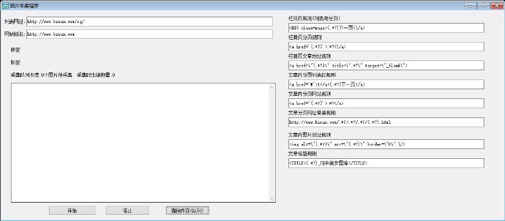The image size is (505, 221).
Task: Edit the 文章分页网址替换规则 field
Action: coord(386,122)
